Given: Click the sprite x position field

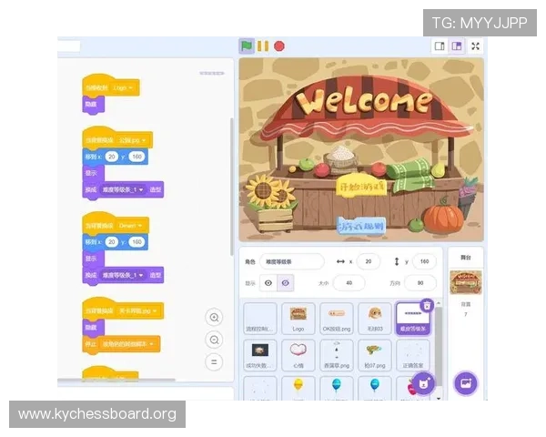Looking at the screenshot, I should coord(369,261).
